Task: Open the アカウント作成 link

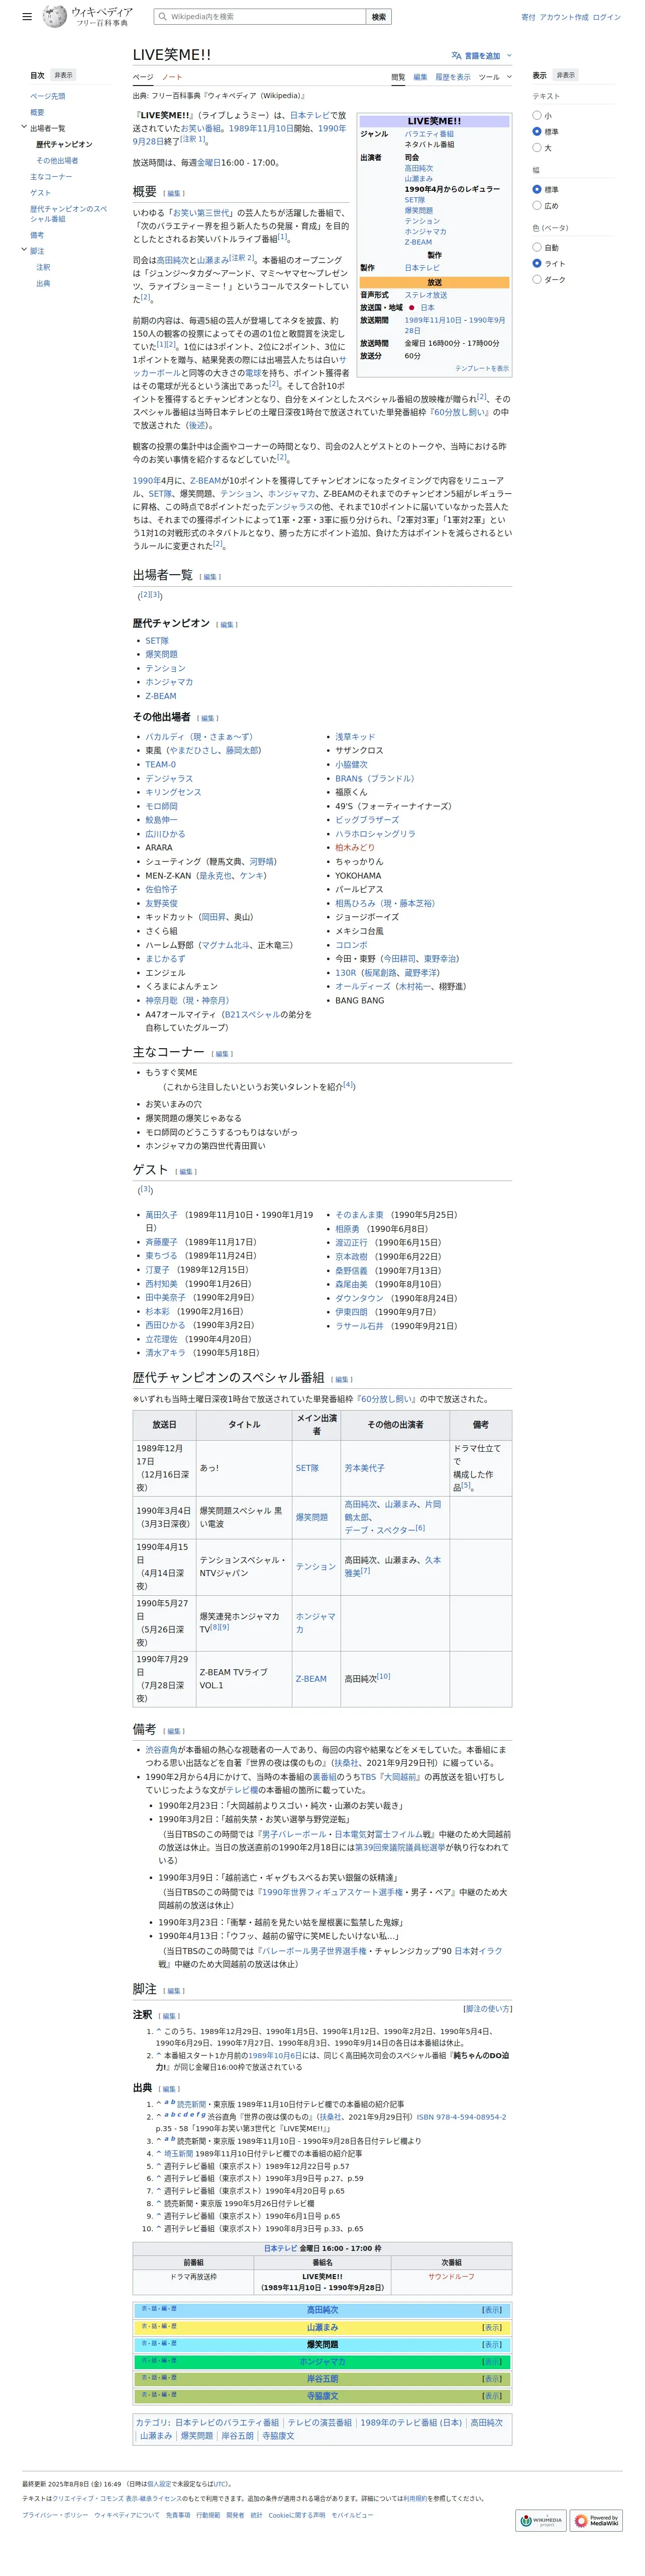Action: [x=563, y=17]
